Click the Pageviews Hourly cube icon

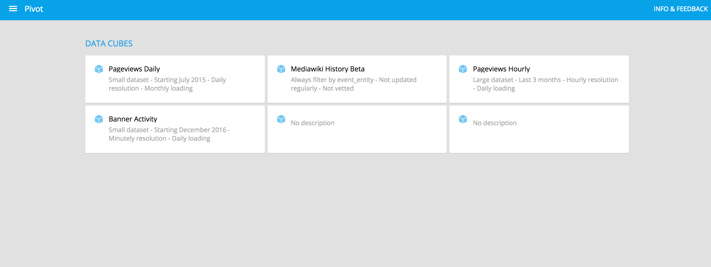coord(463,69)
